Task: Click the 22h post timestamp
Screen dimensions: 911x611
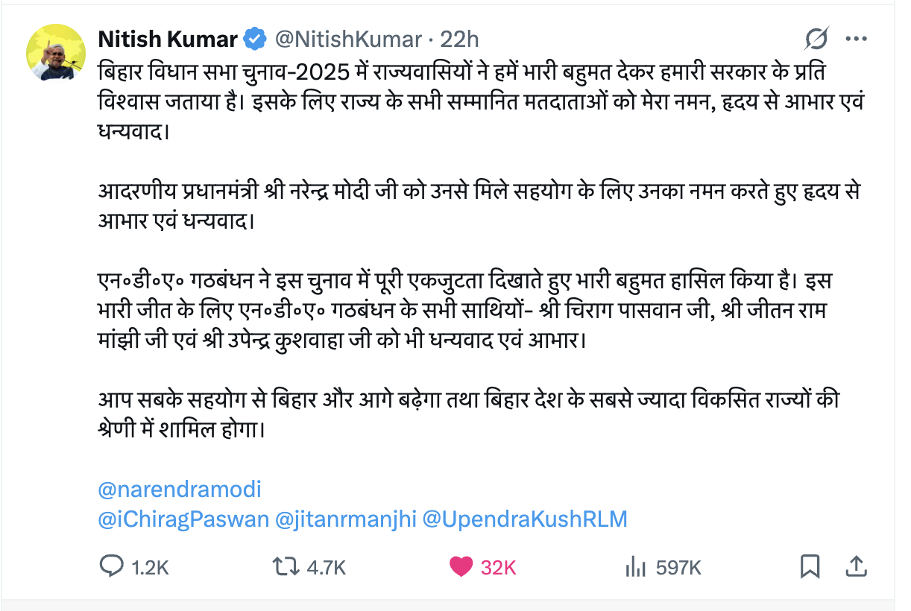Action: (x=459, y=38)
